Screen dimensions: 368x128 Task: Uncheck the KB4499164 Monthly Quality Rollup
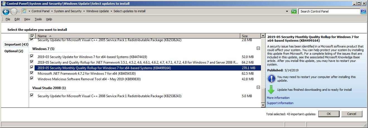tap(32, 67)
